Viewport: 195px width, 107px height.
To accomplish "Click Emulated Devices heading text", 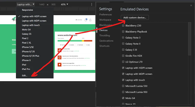I will pos(134,9).
